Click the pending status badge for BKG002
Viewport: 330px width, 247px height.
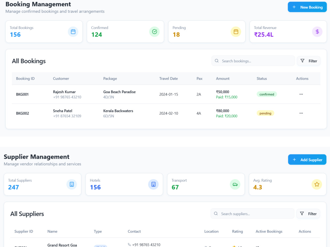click(265, 113)
